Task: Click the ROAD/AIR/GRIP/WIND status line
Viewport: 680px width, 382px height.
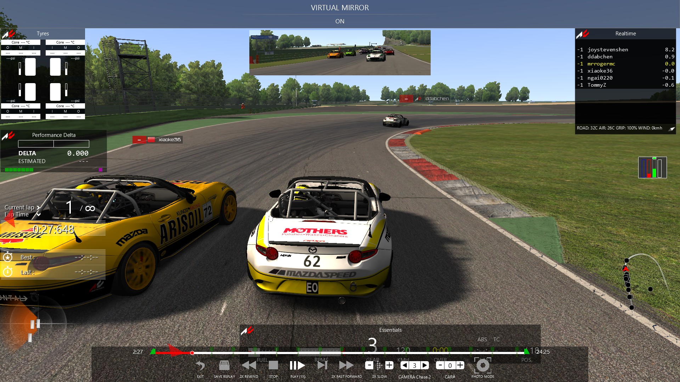Action: click(x=619, y=128)
